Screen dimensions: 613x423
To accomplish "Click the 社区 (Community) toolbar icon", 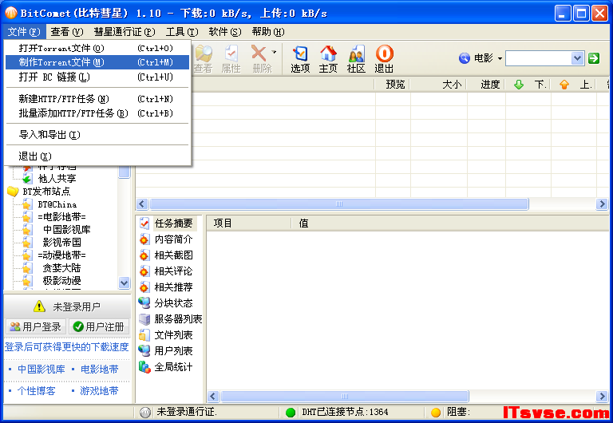I will pyautogui.click(x=356, y=58).
